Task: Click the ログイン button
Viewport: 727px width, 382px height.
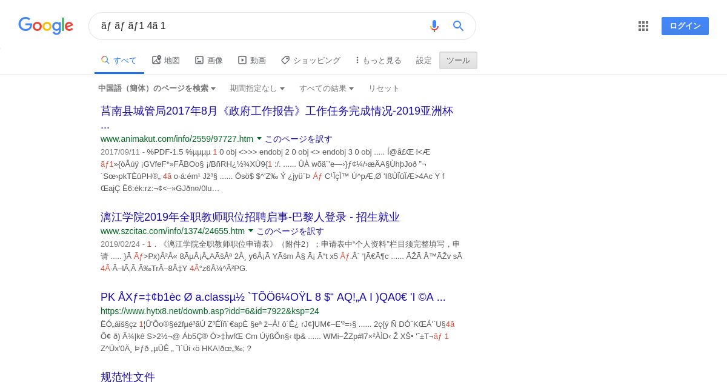Action: pos(685,26)
